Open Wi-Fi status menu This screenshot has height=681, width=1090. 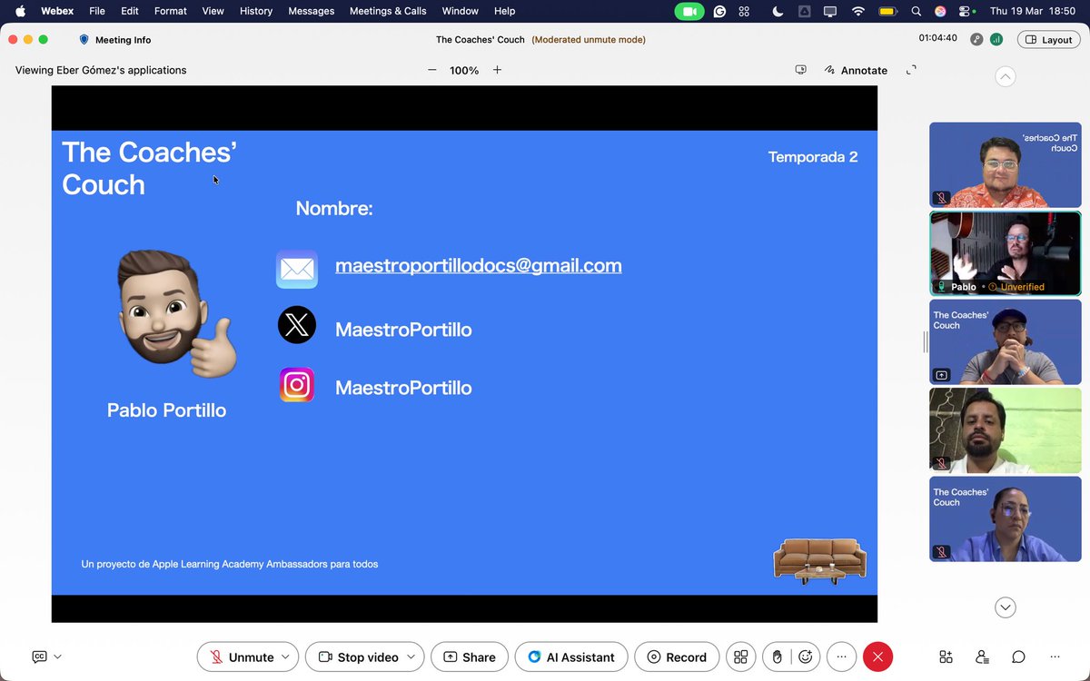click(x=858, y=11)
